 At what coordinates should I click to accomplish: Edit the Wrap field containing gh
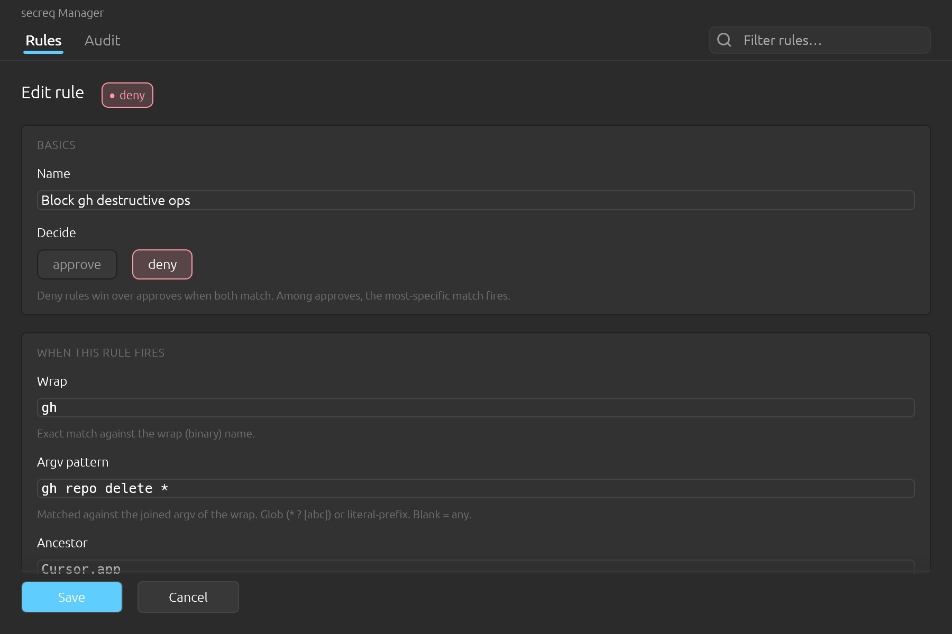tap(475, 407)
